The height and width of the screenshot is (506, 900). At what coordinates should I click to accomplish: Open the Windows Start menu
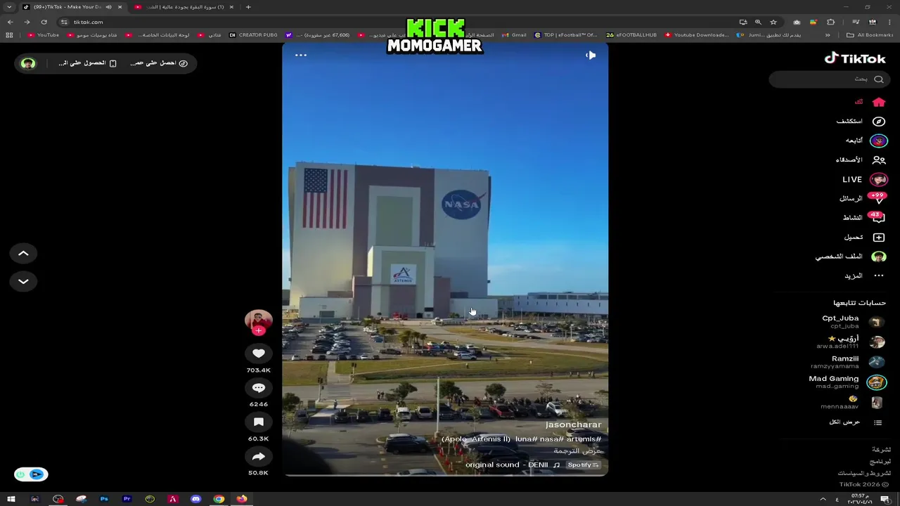(x=11, y=499)
